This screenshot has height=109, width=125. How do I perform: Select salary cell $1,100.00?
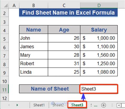[x=99, y=46]
